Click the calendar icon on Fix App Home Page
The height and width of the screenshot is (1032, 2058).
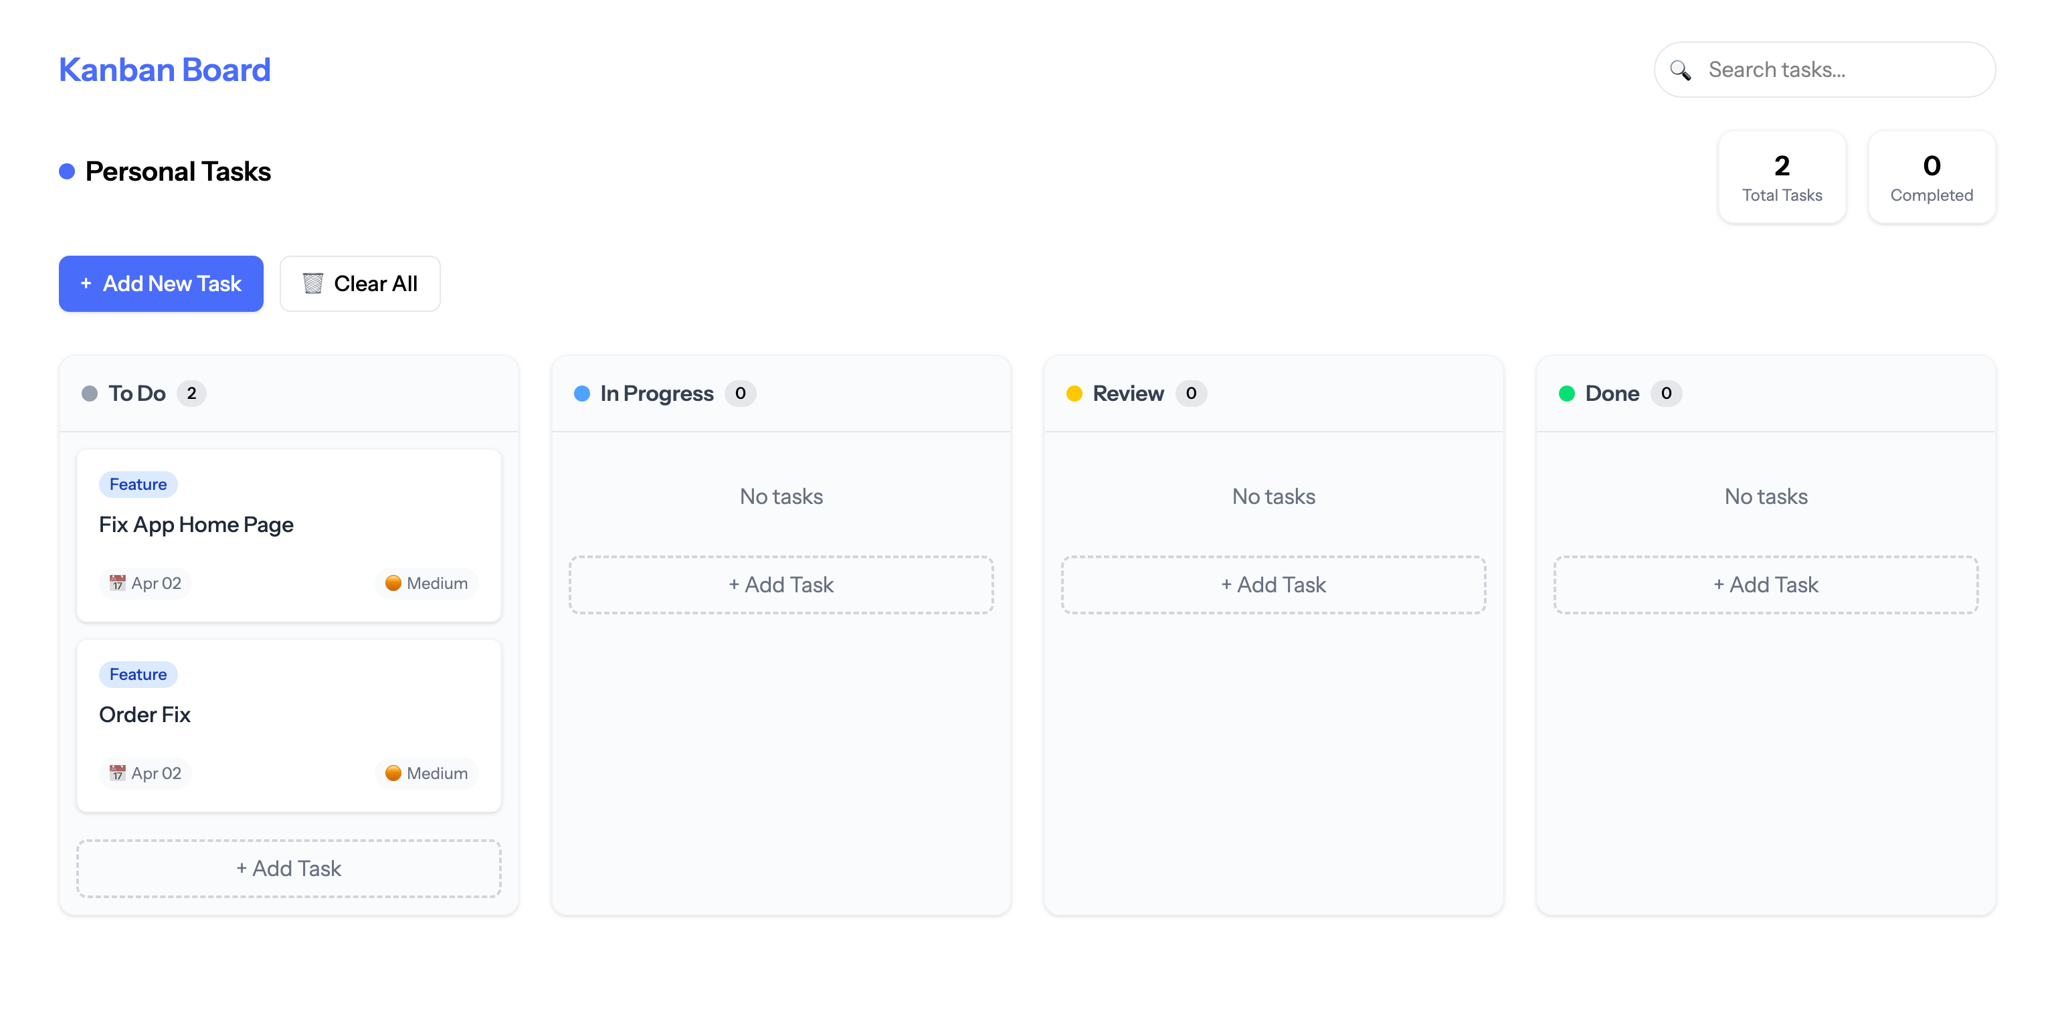tap(118, 583)
